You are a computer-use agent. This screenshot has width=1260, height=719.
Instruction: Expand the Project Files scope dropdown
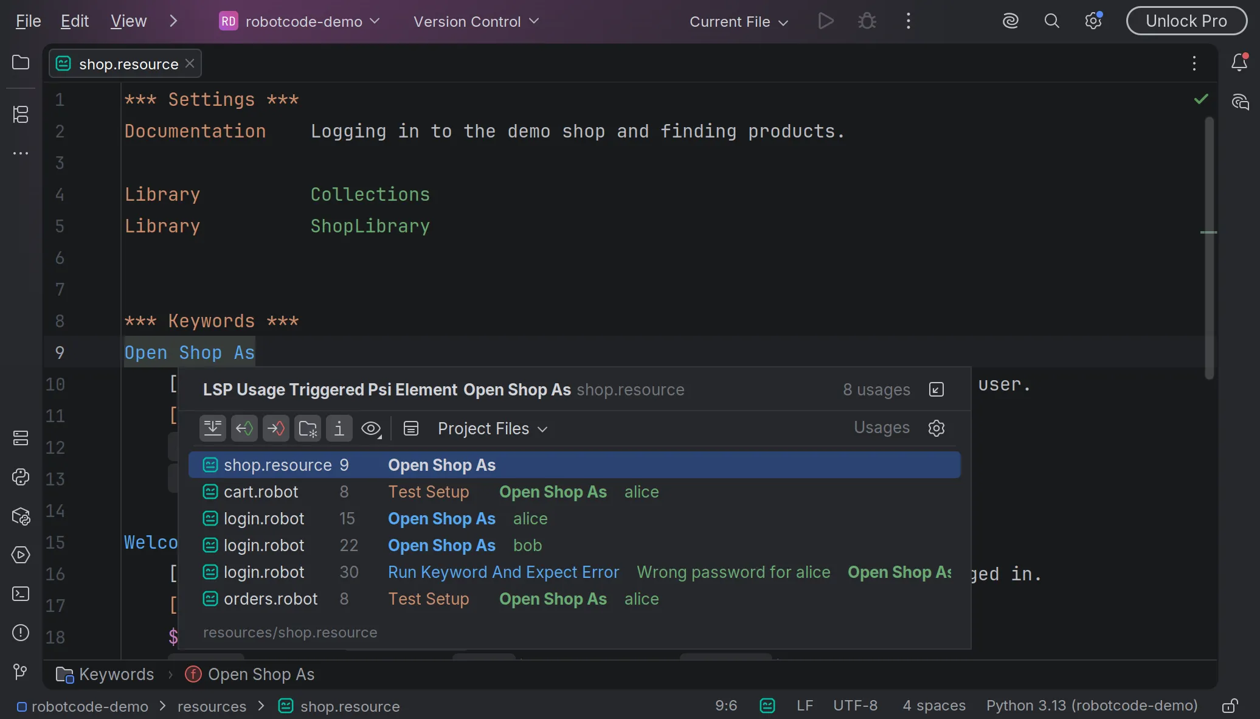(493, 428)
